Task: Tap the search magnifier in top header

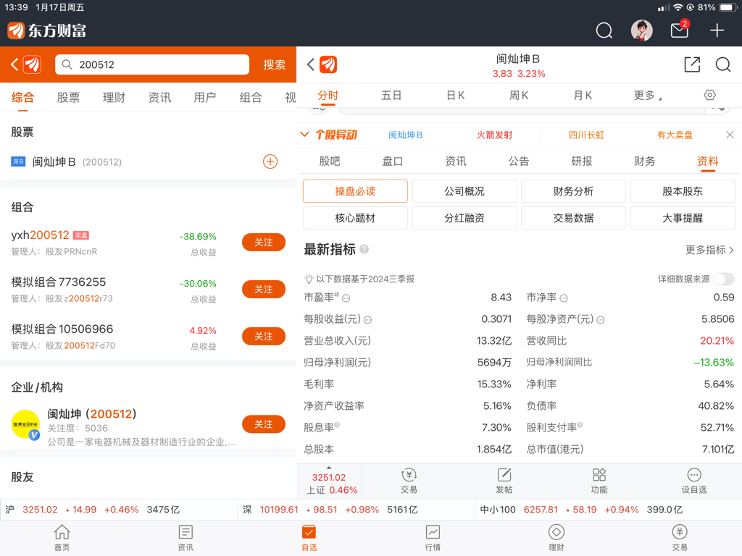Action: point(604,30)
